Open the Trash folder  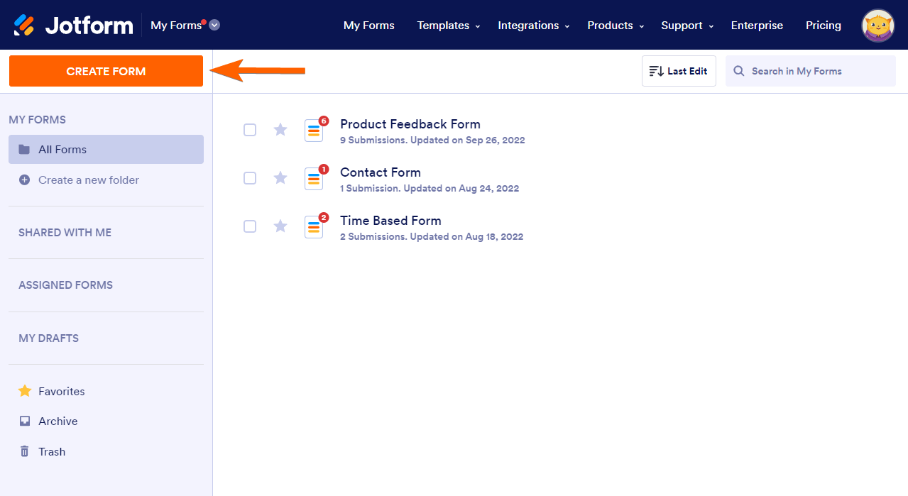click(51, 451)
